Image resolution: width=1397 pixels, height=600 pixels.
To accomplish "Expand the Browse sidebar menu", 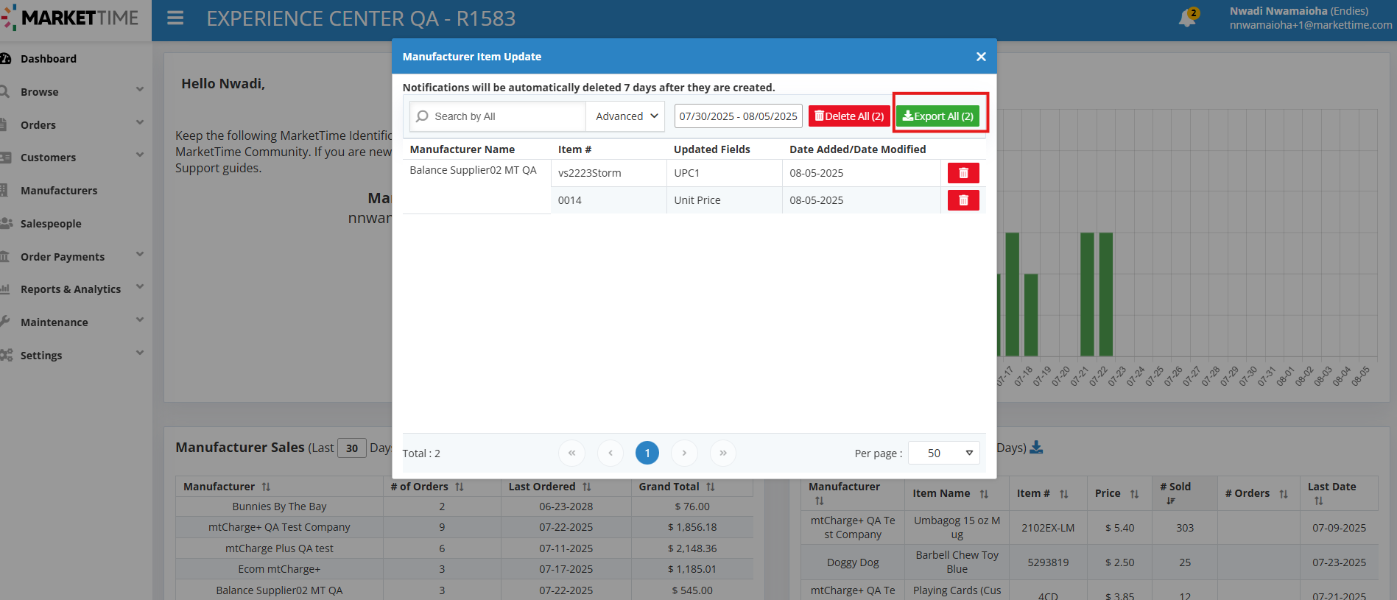I will tap(140, 90).
